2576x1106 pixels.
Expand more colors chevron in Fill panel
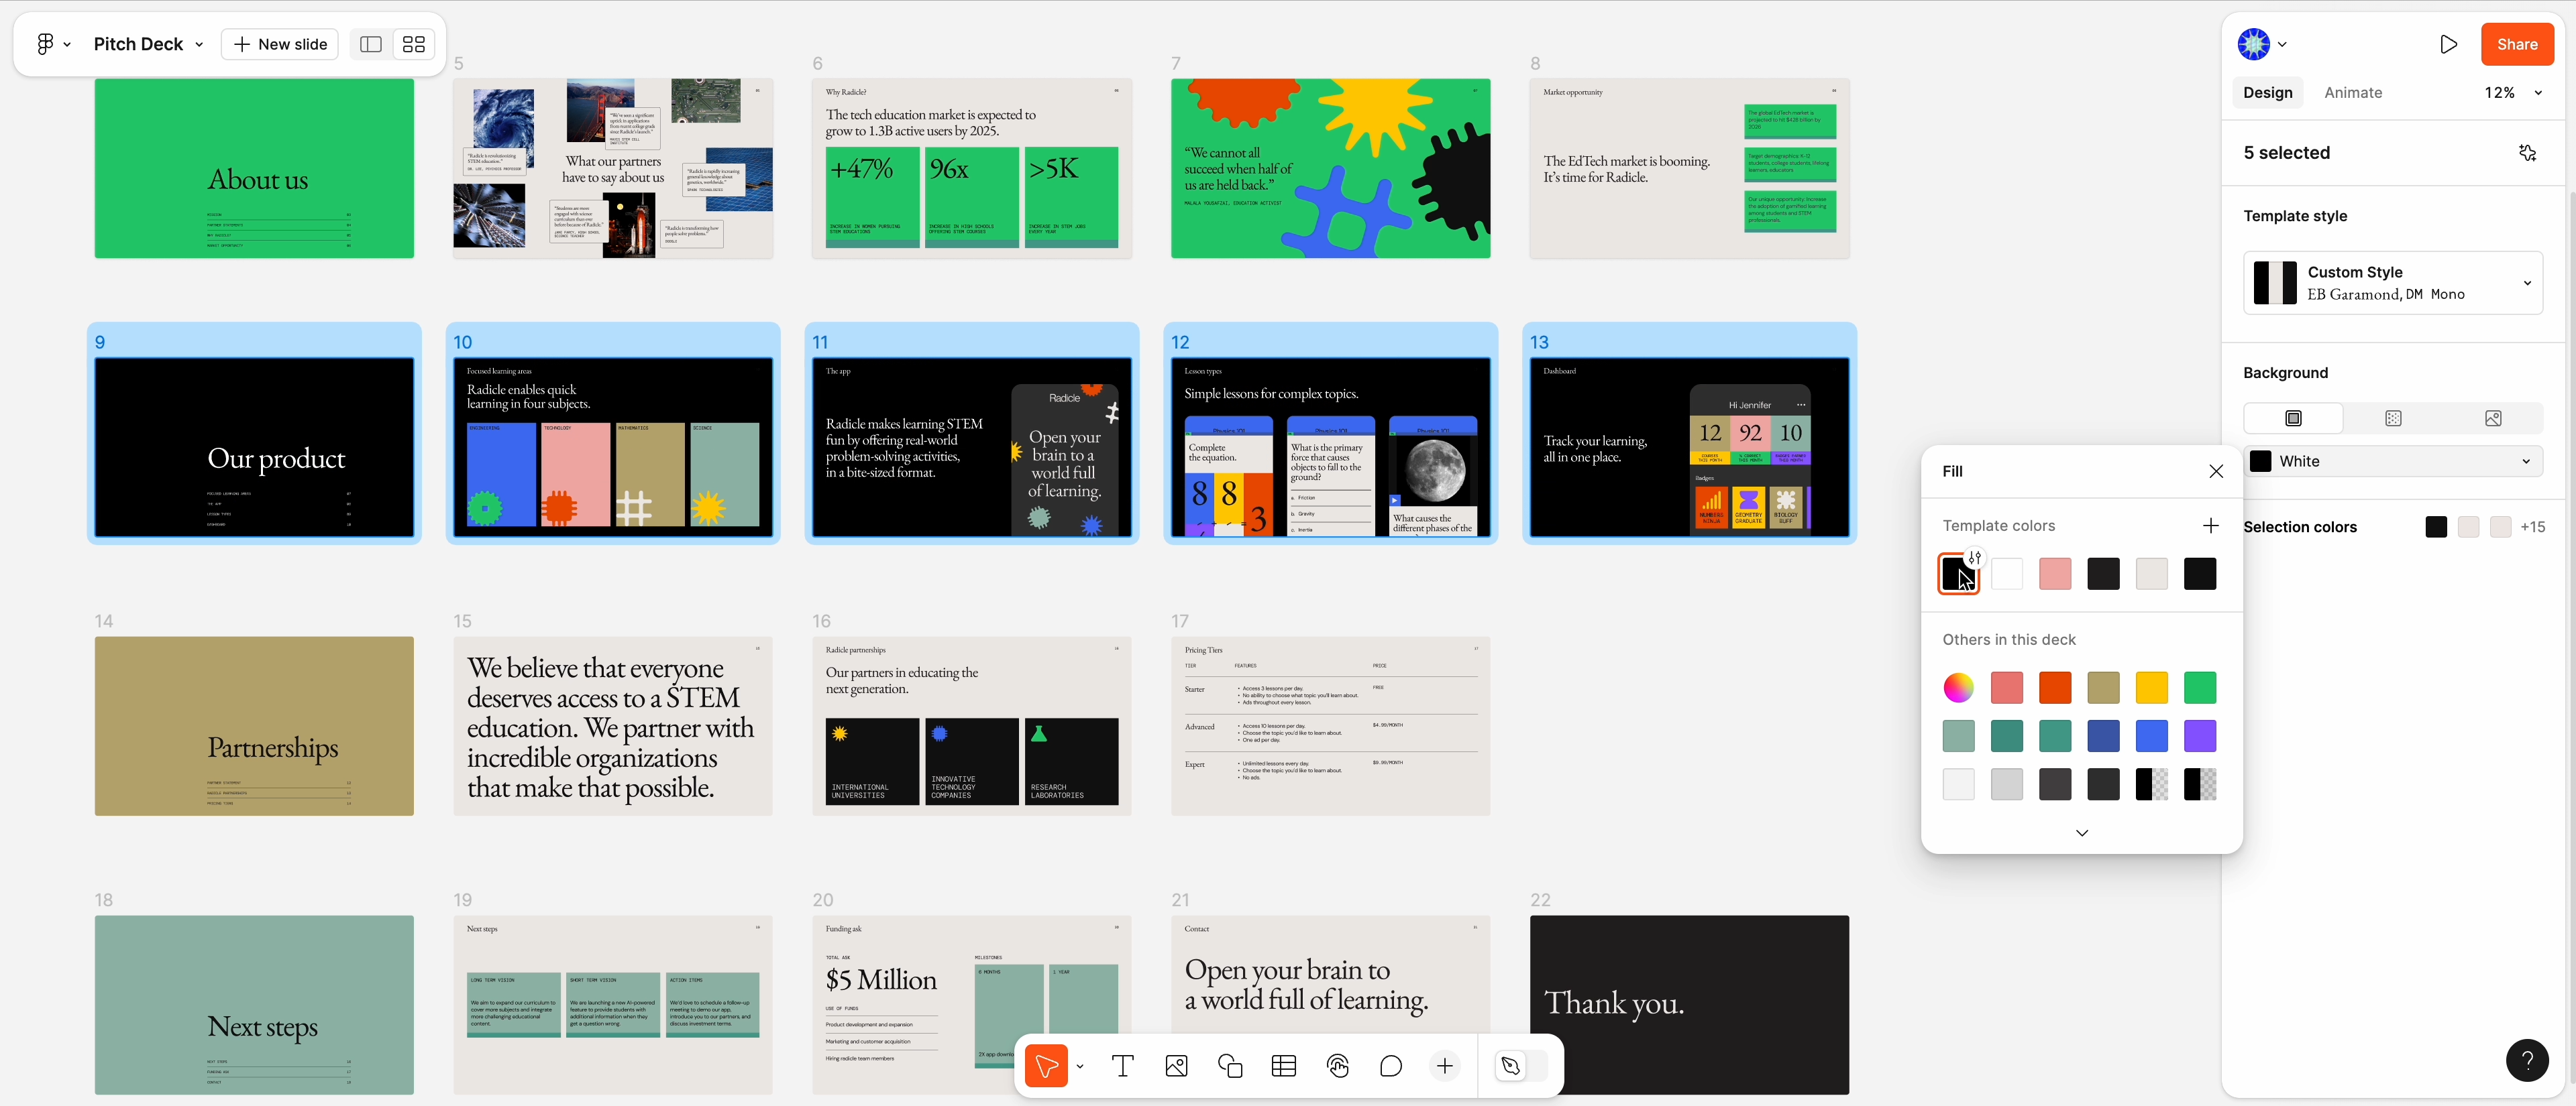[2081, 833]
